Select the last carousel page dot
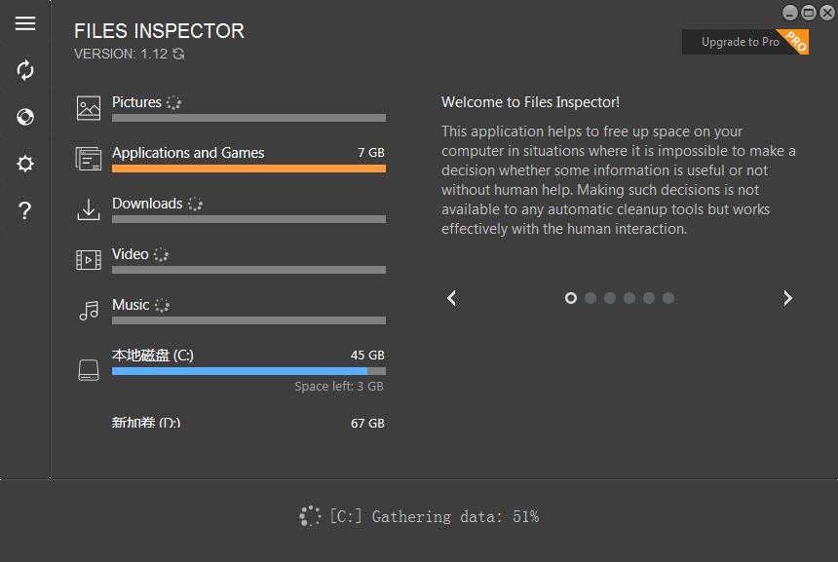 pyautogui.click(x=668, y=298)
